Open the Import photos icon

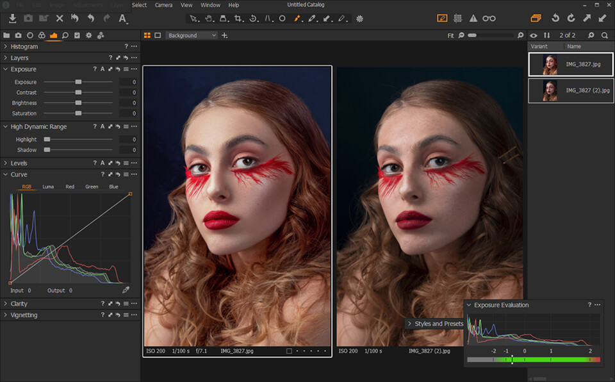(x=12, y=19)
